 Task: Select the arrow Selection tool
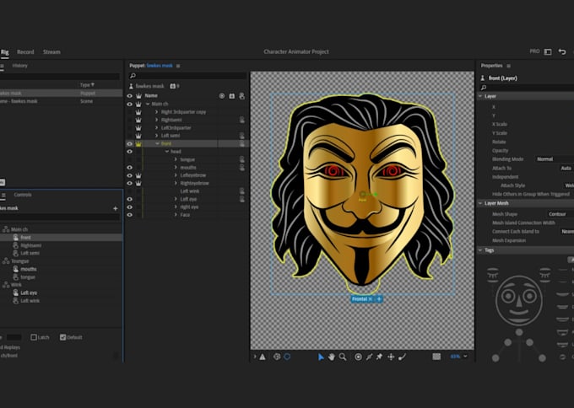[x=321, y=357]
